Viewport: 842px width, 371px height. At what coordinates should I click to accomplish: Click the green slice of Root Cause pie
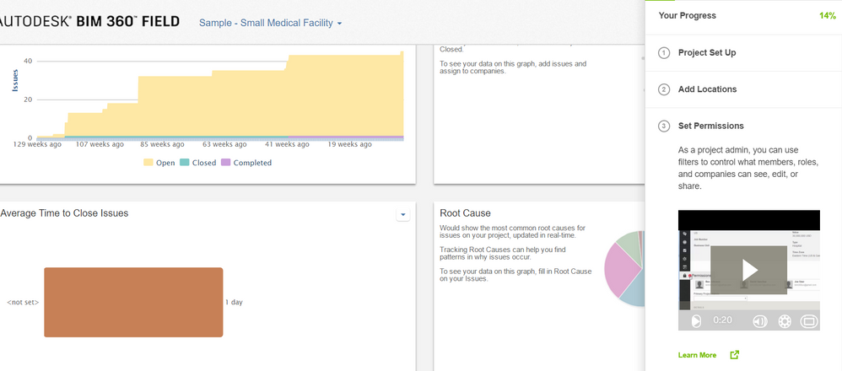pos(629,245)
